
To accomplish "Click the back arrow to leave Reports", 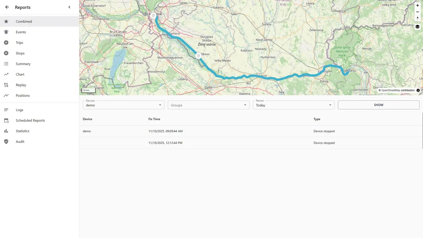I will click(6, 7).
